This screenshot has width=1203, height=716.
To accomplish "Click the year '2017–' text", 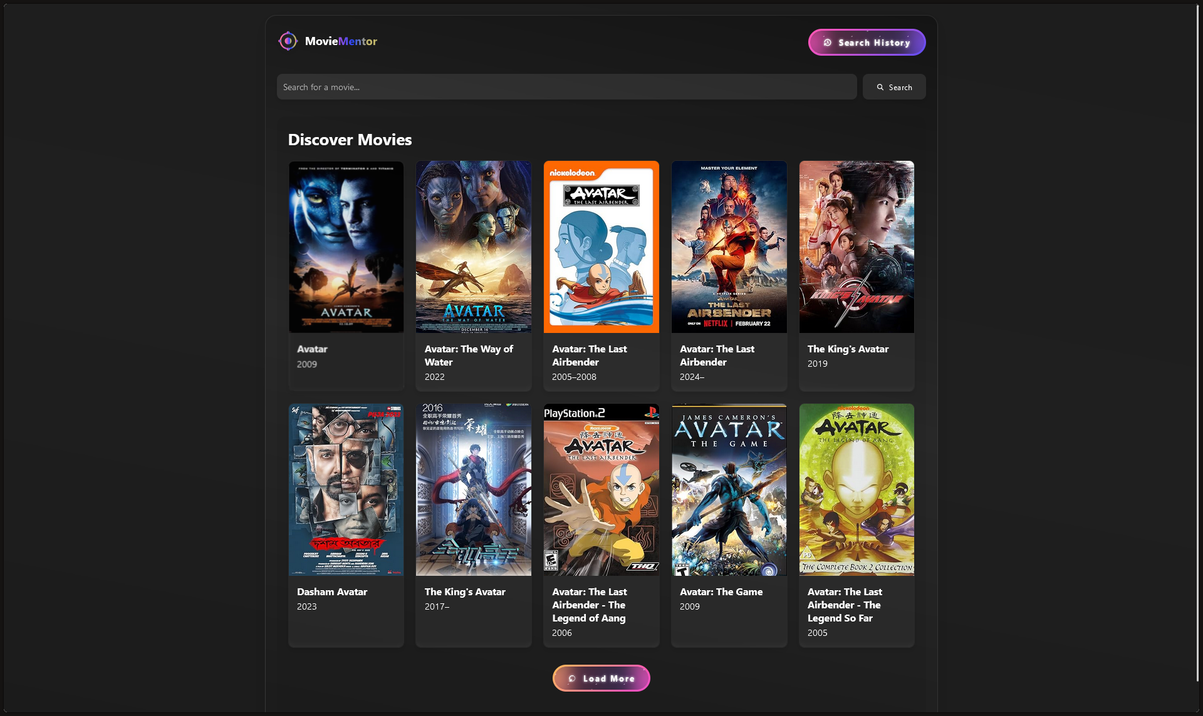I will point(437,606).
